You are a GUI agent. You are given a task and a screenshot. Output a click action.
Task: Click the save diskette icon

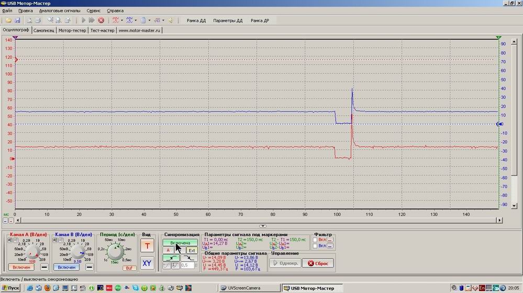[17, 20]
